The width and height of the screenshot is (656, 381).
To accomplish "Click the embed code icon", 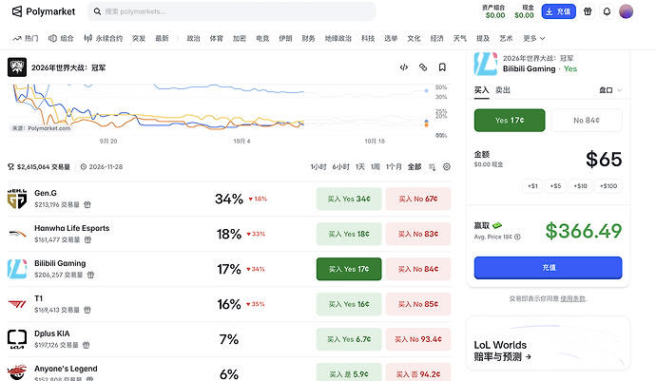I will (404, 67).
